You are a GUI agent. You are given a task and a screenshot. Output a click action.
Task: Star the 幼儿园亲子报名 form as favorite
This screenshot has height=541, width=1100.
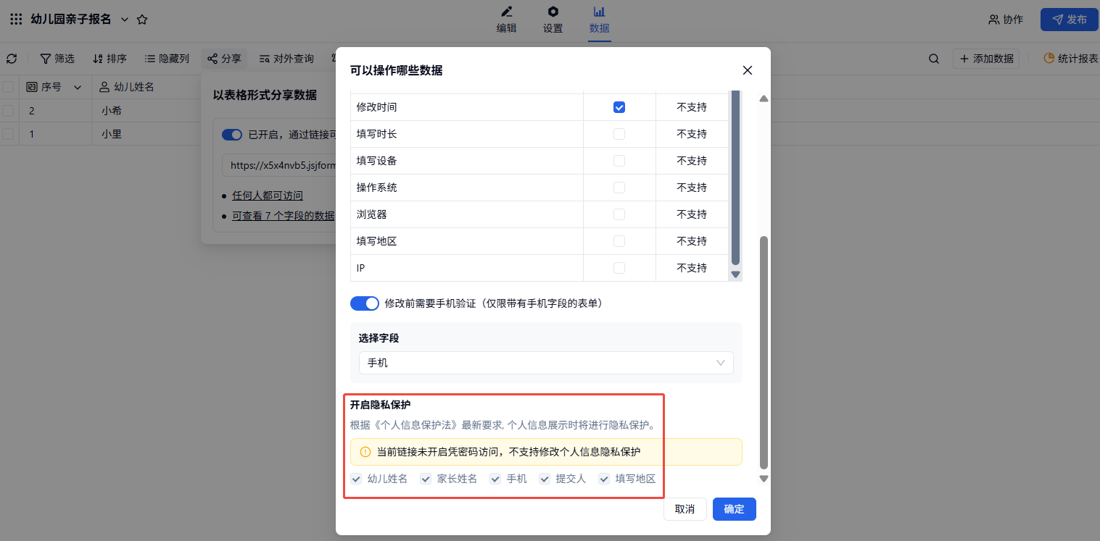142,20
